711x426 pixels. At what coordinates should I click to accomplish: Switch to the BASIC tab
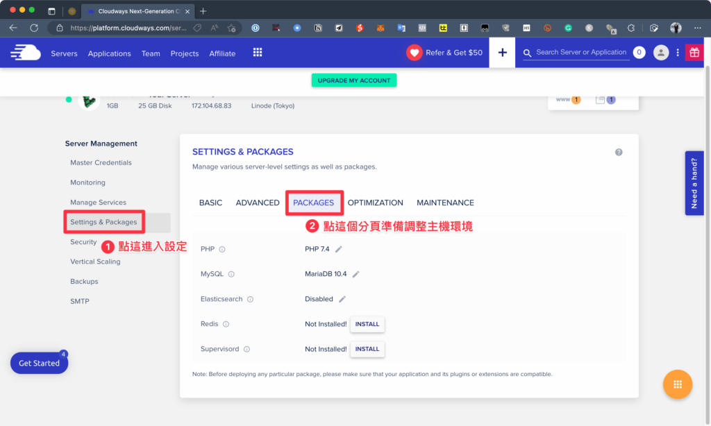coord(210,203)
